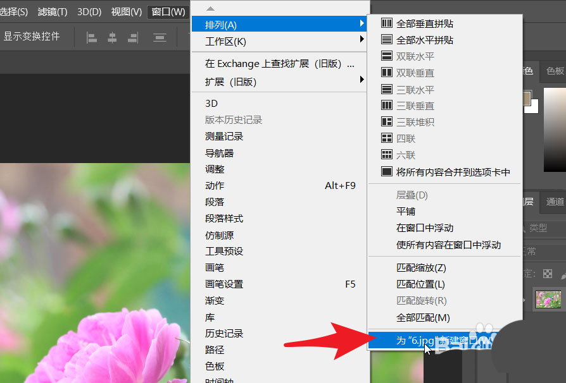The width and height of the screenshot is (566, 383).
Task: Click the 双联水平 layout icon
Action: tap(387, 56)
